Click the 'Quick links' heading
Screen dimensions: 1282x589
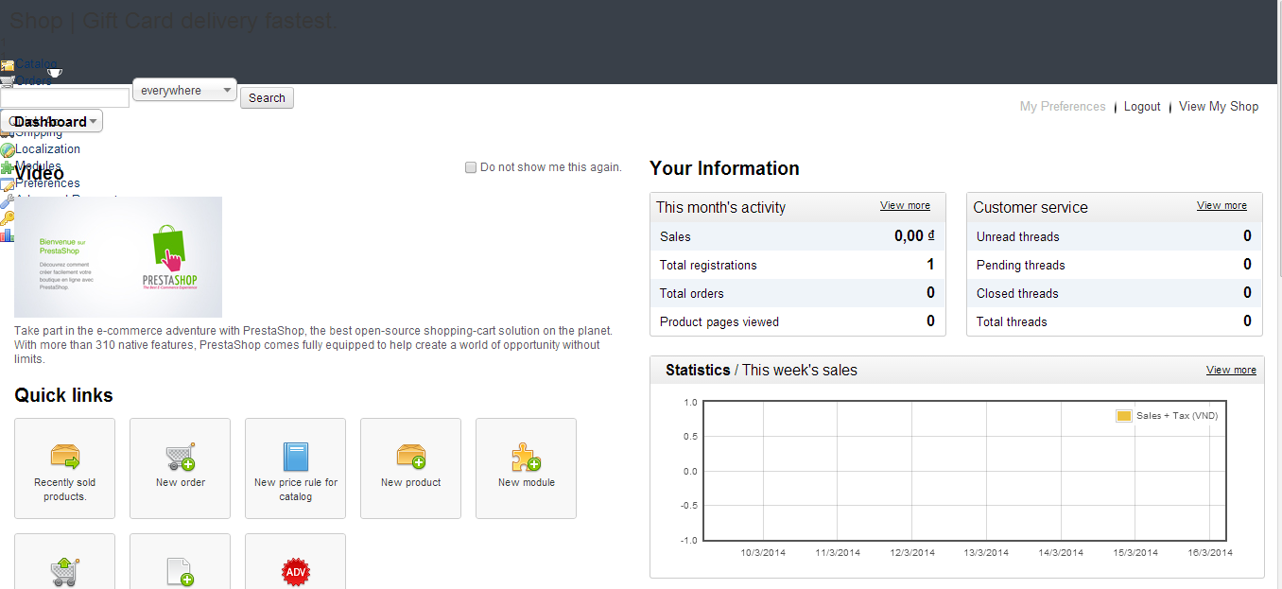(x=63, y=395)
